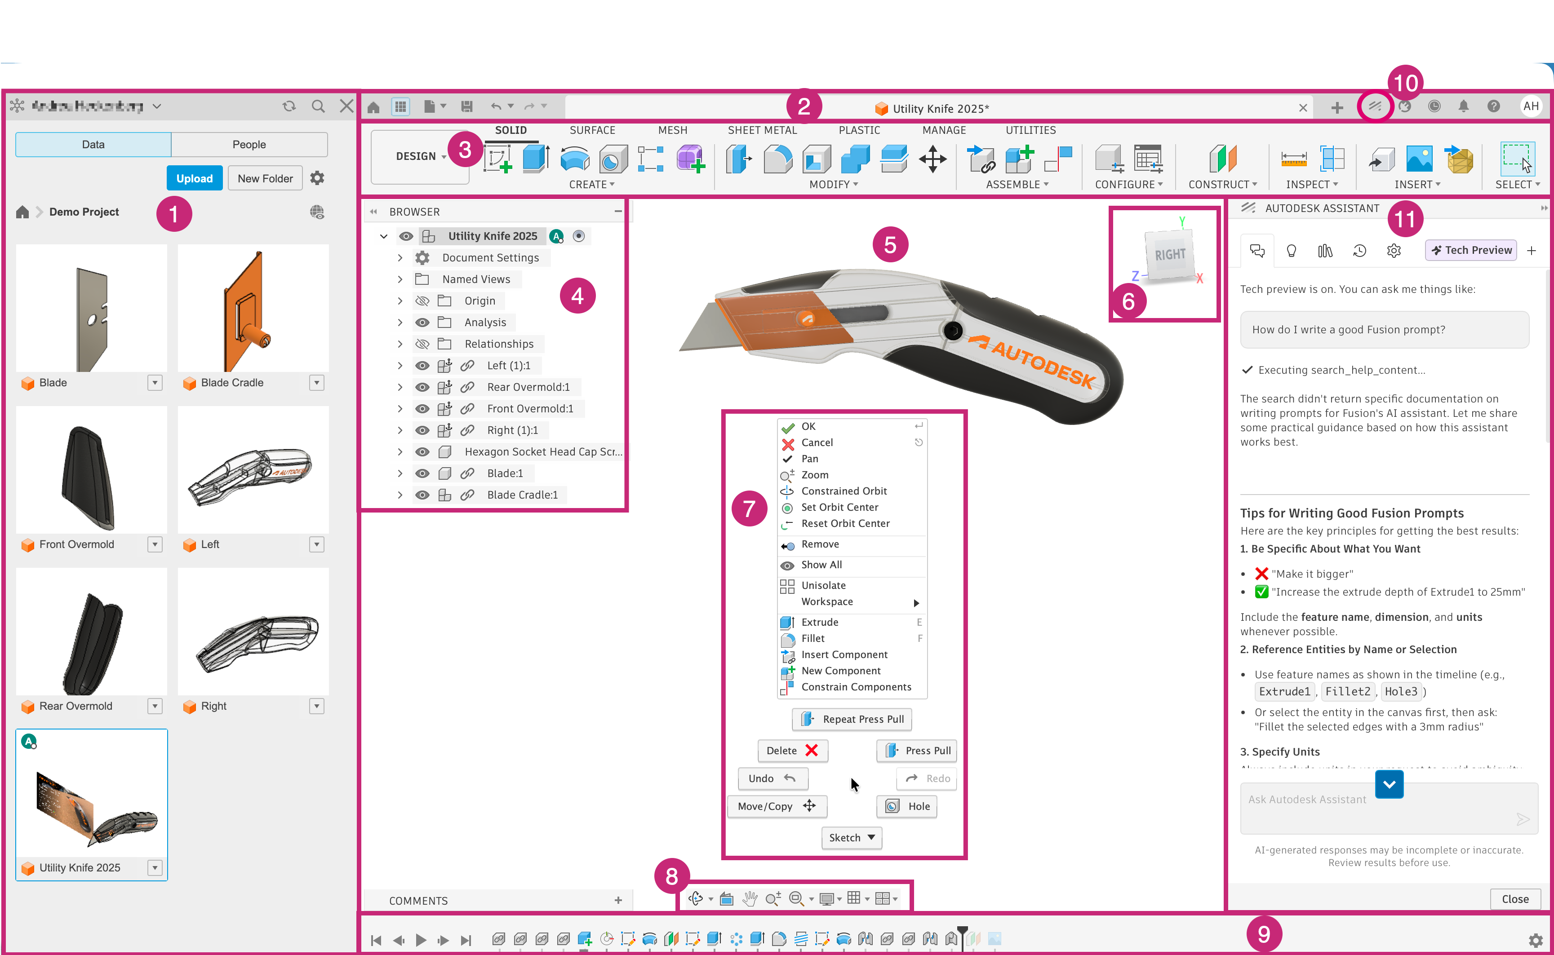This screenshot has width=1554, height=955.
Task: Activate Utility Knife 2025 radio button
Action: point(579,236)
